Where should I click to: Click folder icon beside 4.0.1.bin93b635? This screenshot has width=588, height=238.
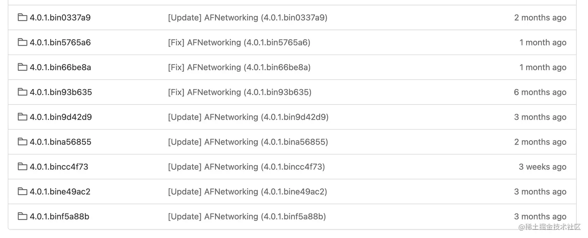tap(23, 92)
